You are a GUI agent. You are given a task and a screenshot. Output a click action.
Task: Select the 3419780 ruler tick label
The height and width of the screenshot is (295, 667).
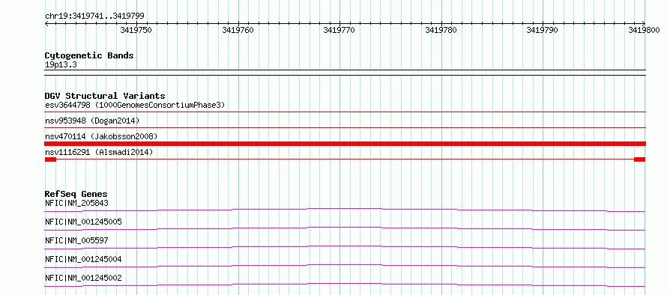tap(441, 30)
